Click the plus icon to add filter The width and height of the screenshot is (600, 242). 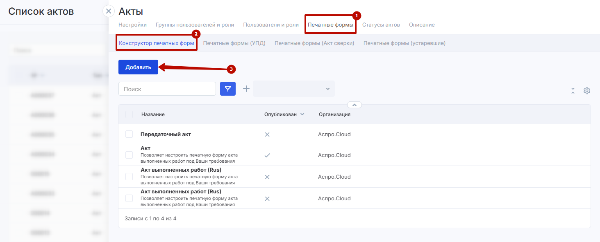(x=246, y=89)
